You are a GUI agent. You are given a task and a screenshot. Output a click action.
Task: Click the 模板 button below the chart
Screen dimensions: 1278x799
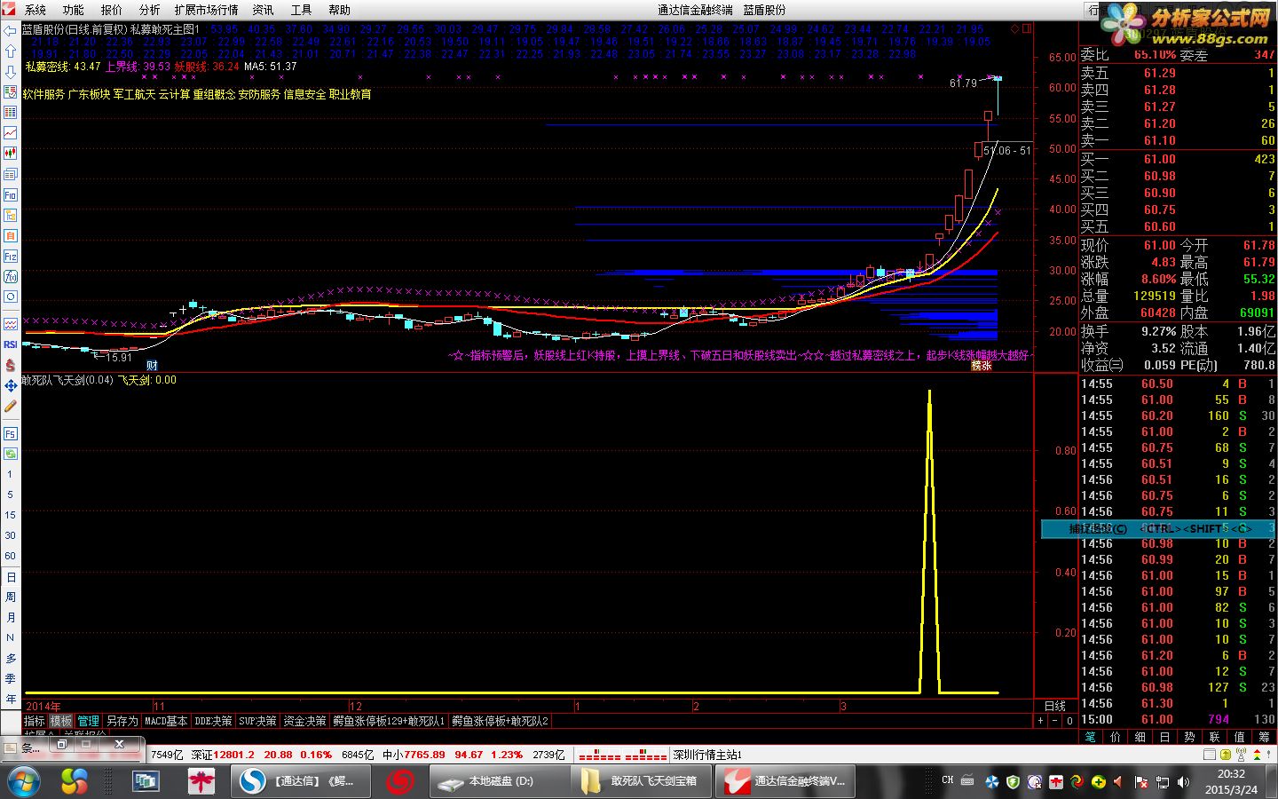[61, 721]
